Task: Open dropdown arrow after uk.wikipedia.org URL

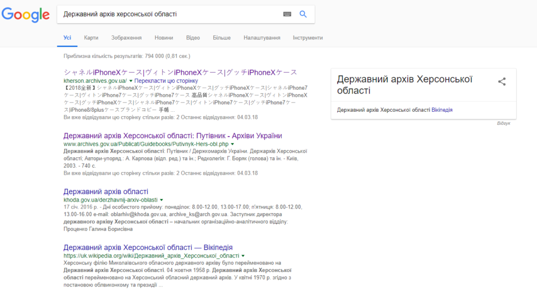Action: [x=243, y=256]
